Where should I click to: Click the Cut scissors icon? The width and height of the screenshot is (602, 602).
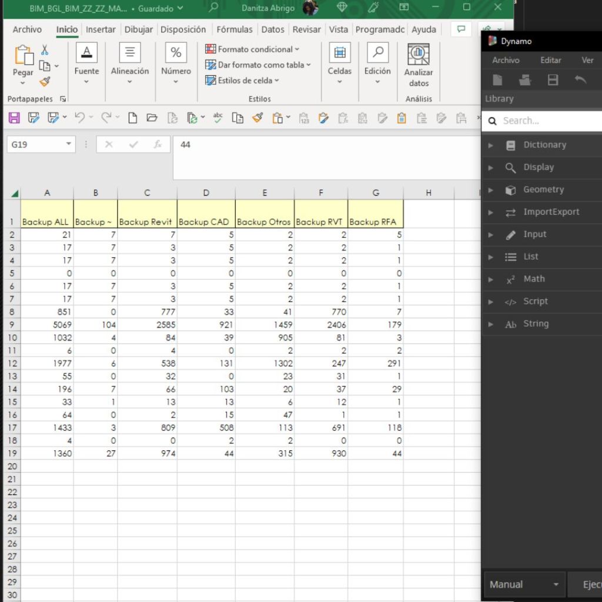point(45,51)
